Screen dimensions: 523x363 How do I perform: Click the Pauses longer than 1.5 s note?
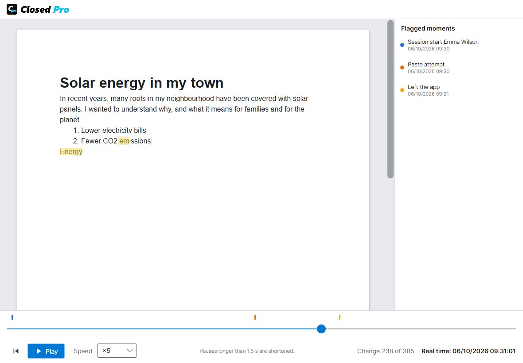tap(247, 351)
